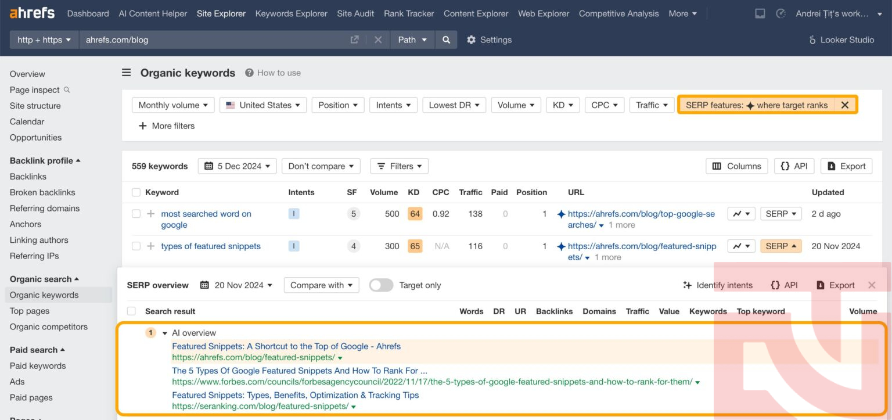Open position history chart for most searched word
Screen dimensions: 892x420
point(741,214)
